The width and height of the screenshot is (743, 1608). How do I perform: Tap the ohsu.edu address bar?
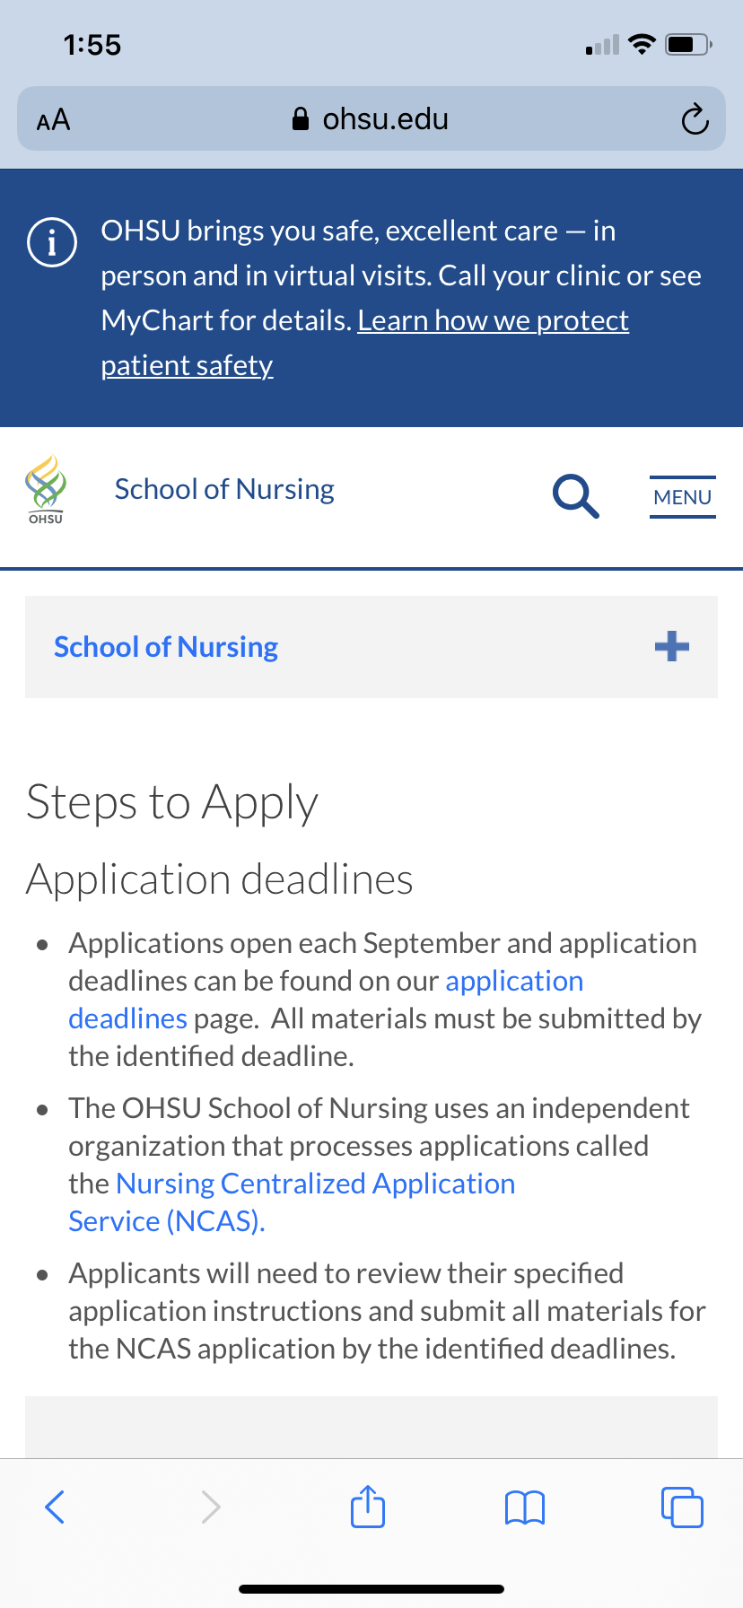coord(371,118)
